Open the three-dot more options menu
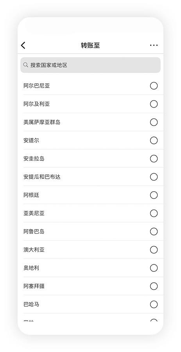 click(x=154, y=45)
